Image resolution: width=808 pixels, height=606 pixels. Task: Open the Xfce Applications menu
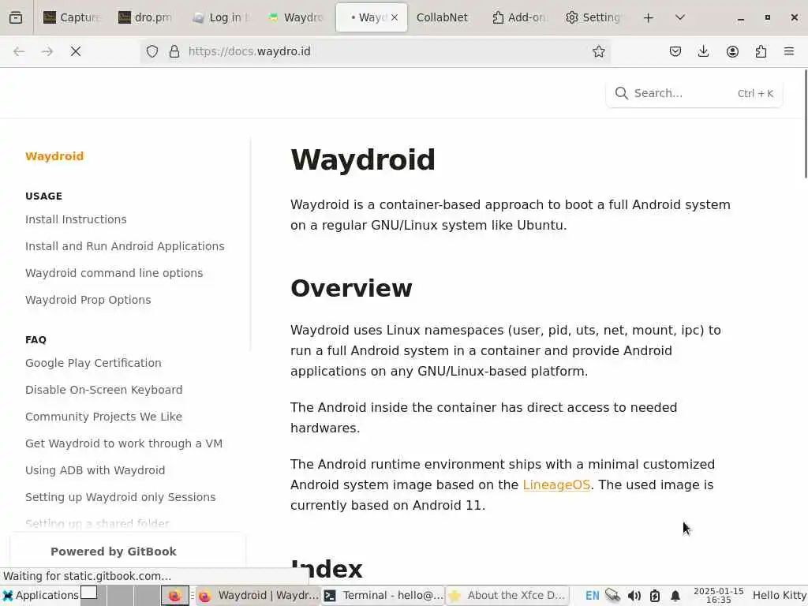(x=40, y=596)
